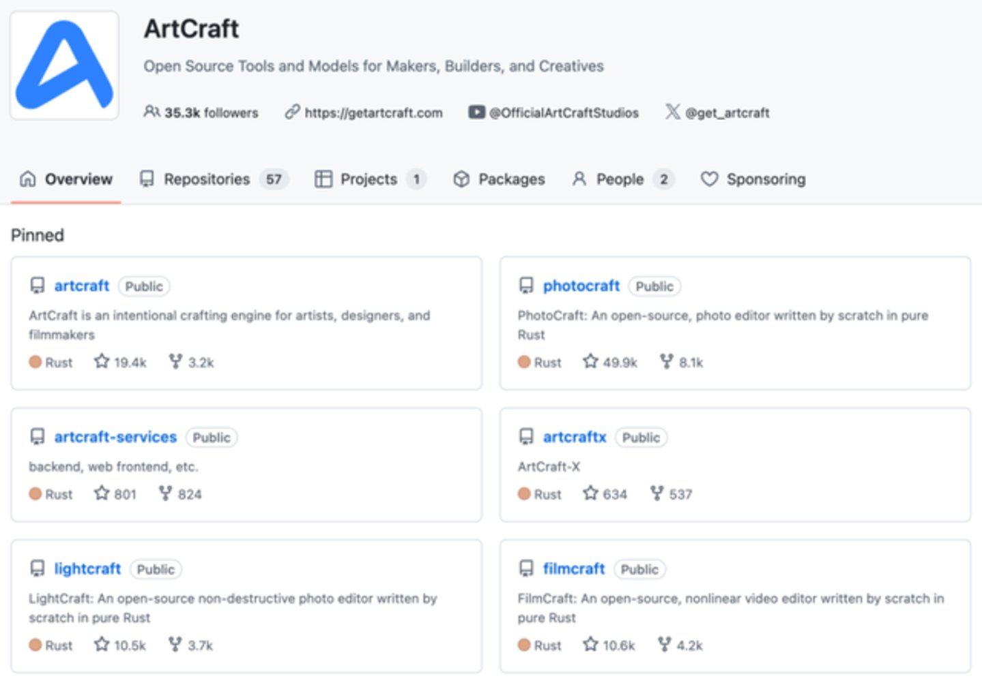Click the X logo icon
Viewport: 982px width, 685px height.
click(x=673, y=112)
